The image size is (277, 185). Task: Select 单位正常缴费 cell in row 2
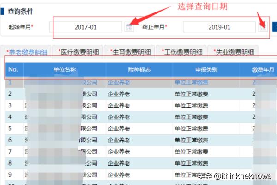coord(206,94)
